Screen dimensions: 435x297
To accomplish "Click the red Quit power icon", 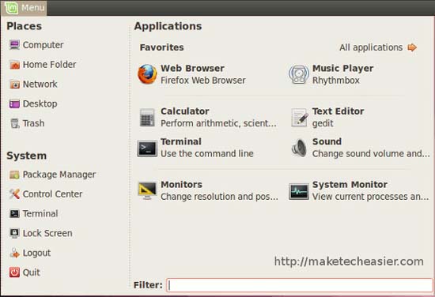I will pos(14,272).
